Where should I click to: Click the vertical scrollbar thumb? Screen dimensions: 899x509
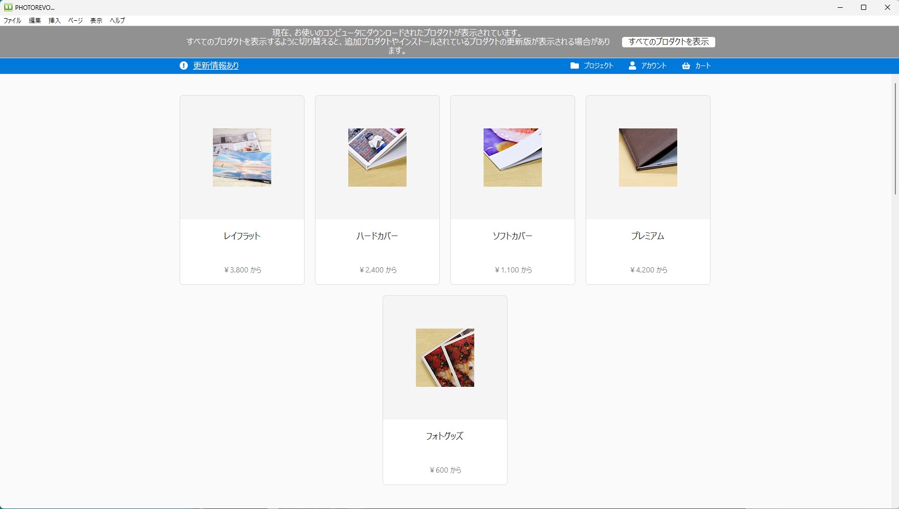point(895,138)
